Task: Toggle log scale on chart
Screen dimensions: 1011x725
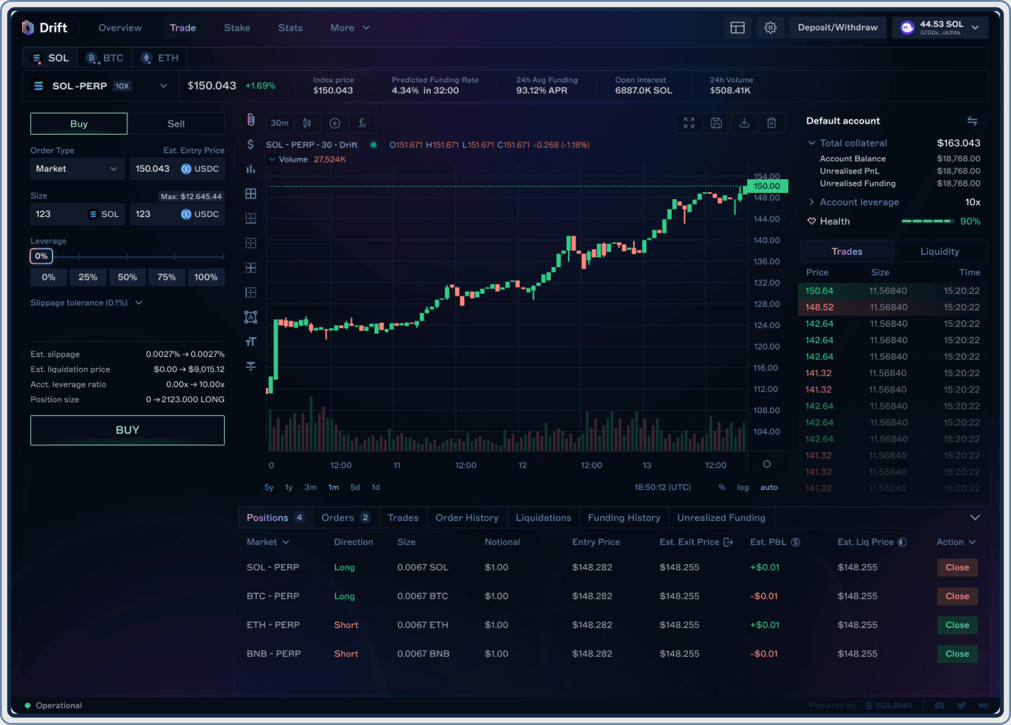Action: (742, 487)
